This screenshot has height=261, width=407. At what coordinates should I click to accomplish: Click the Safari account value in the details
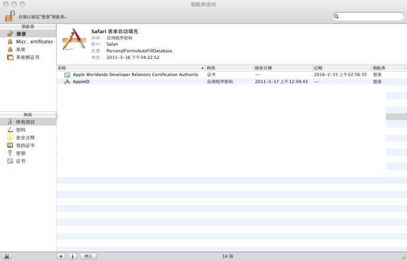(112, 44)
